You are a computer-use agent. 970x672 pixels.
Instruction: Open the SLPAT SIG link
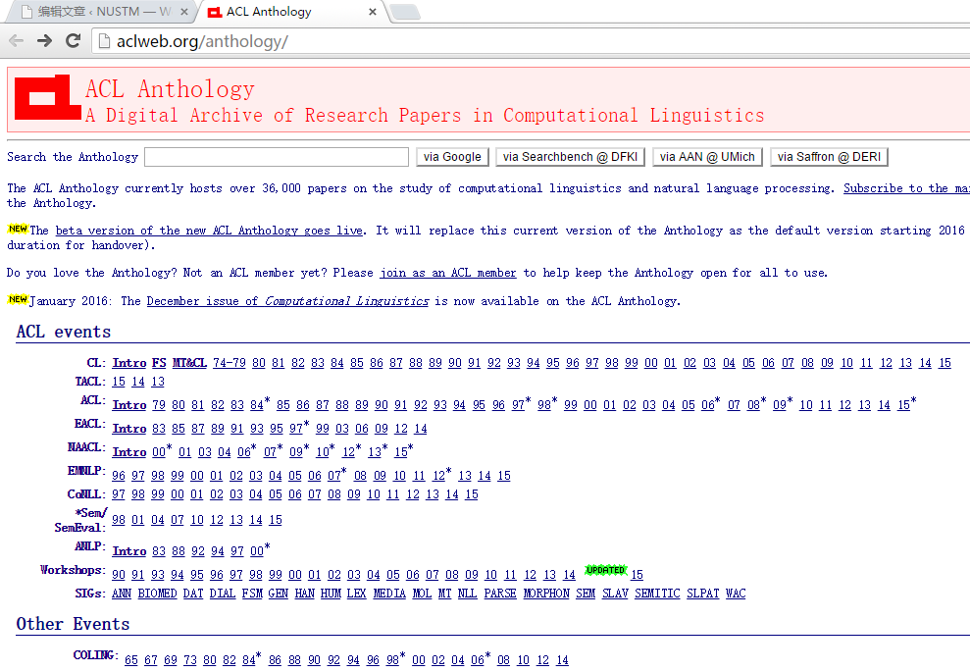click(x=703, y=593)
